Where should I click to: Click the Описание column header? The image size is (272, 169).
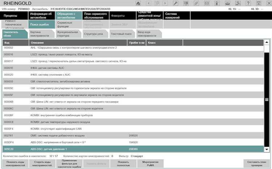78,43
